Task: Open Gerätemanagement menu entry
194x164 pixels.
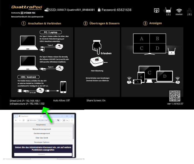Action: point(43,133)
